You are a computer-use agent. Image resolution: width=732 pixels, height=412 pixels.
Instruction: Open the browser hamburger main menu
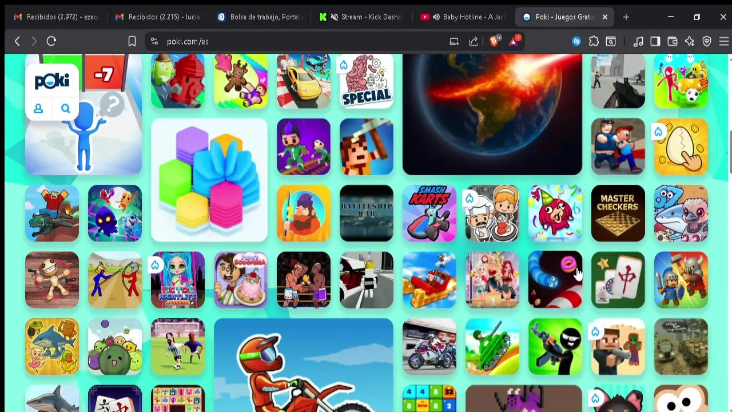pyautogui.click(x=724, y=41)
